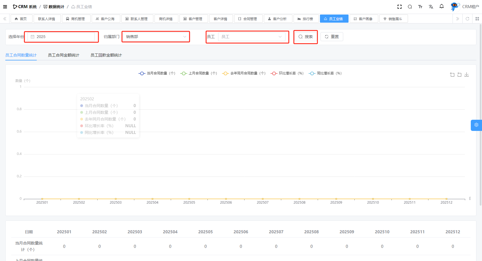Open the font size adjustment icon
This screenshot has width=482, height=261.
[x=420, y=7]
